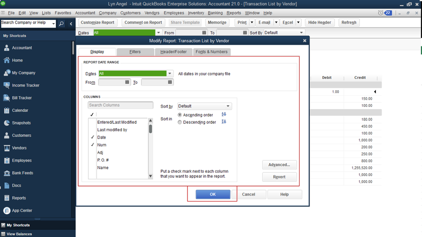422x237 pixels.
Task: Open calendar picker for dialog From date
Action: (x=127, y=82)
